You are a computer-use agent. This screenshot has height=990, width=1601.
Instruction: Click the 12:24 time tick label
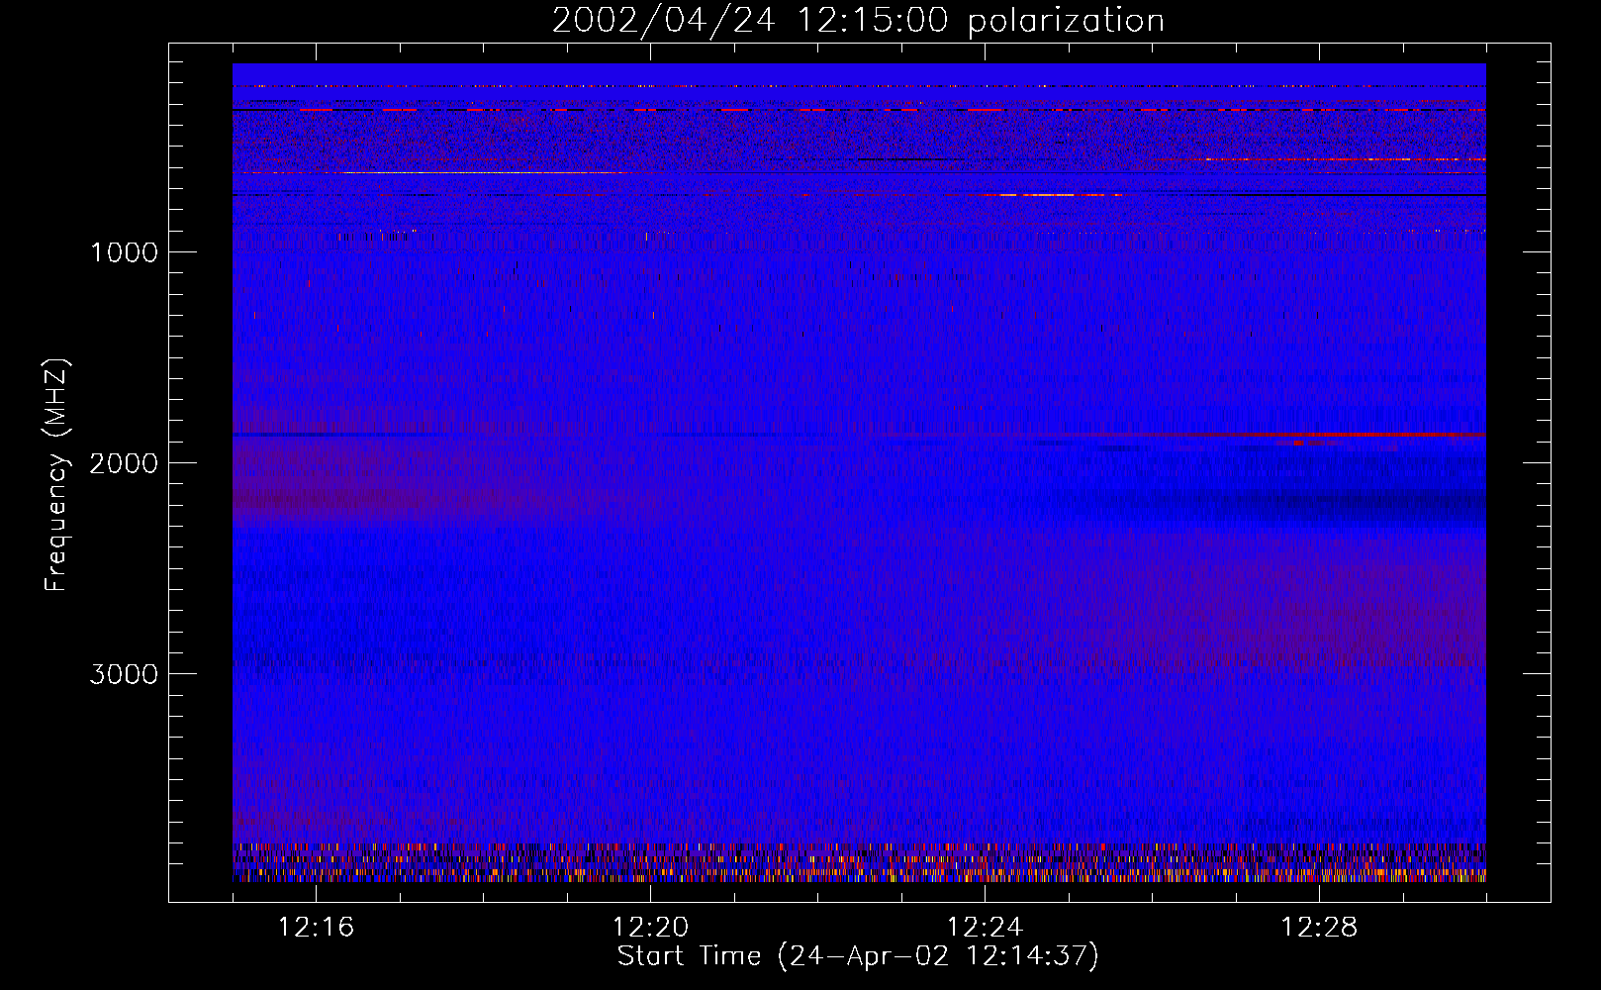tap(985, 928)
